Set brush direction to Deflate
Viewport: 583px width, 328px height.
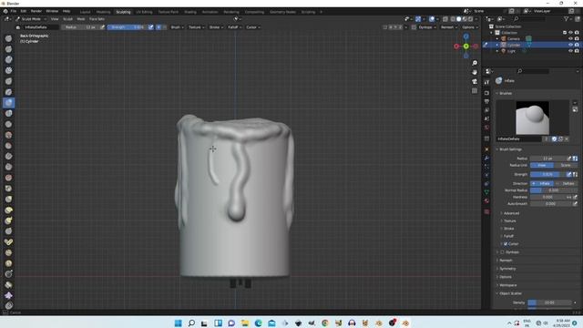click(x=566, y=183)
